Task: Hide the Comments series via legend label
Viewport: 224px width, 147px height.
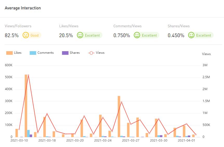Action: point(45,53)
